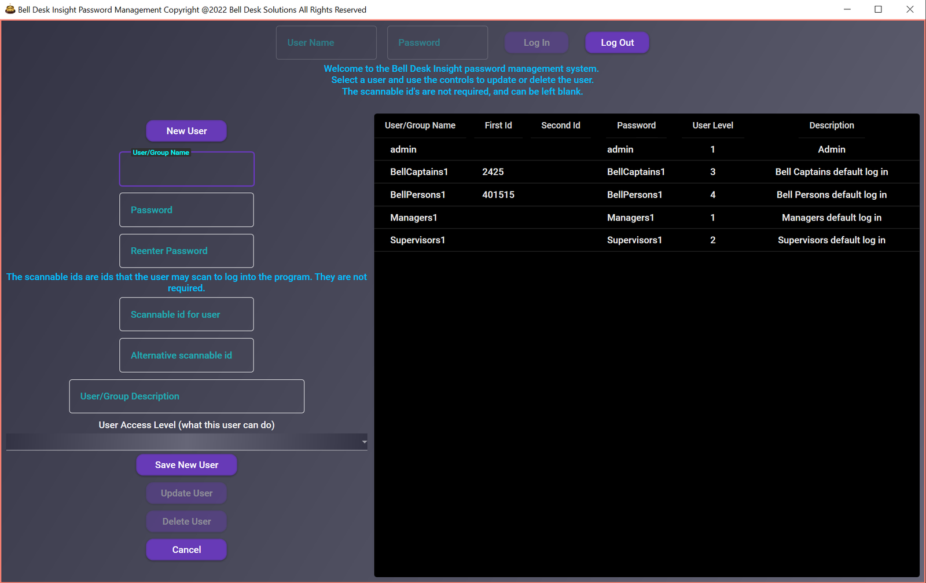Click 'Bell Persons default log in' description
Screen dimensions: 926x583
tap(832, 195)
